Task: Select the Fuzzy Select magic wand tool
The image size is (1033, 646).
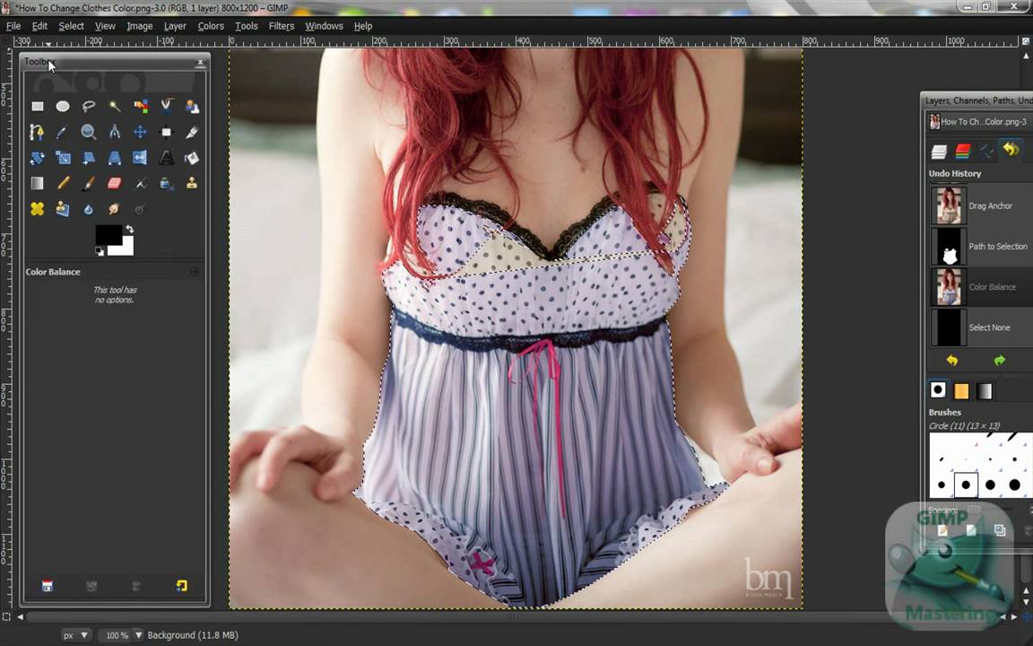Action: (x=115, y=106)
